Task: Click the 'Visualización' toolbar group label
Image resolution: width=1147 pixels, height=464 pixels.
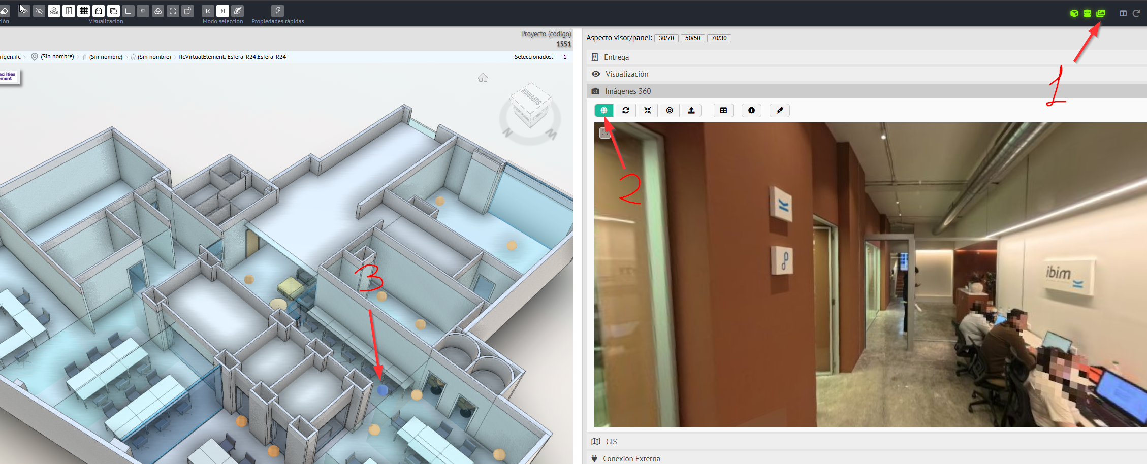Action: click(x=106, y=21)
